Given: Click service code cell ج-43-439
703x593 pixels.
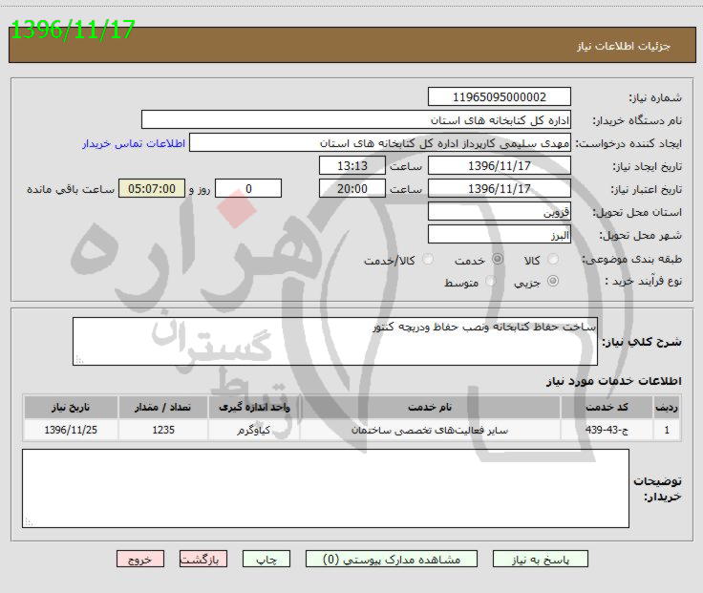Looking at the screenshot, I should (x=607, y=430).
